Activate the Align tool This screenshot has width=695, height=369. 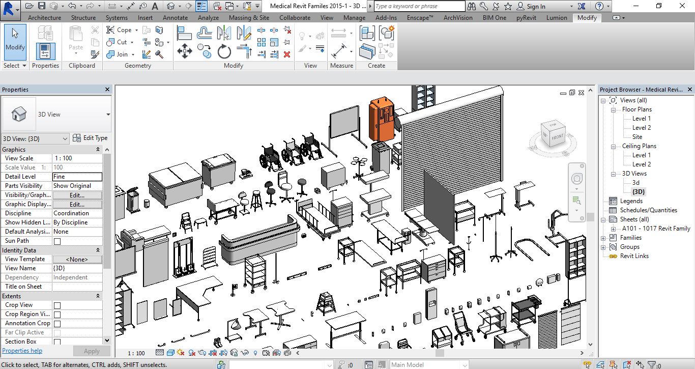pyautogui.click(x=184, y=33)
